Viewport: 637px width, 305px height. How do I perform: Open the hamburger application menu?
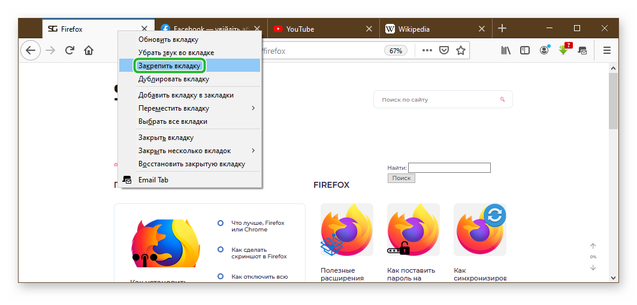click(x=607, y=51)
